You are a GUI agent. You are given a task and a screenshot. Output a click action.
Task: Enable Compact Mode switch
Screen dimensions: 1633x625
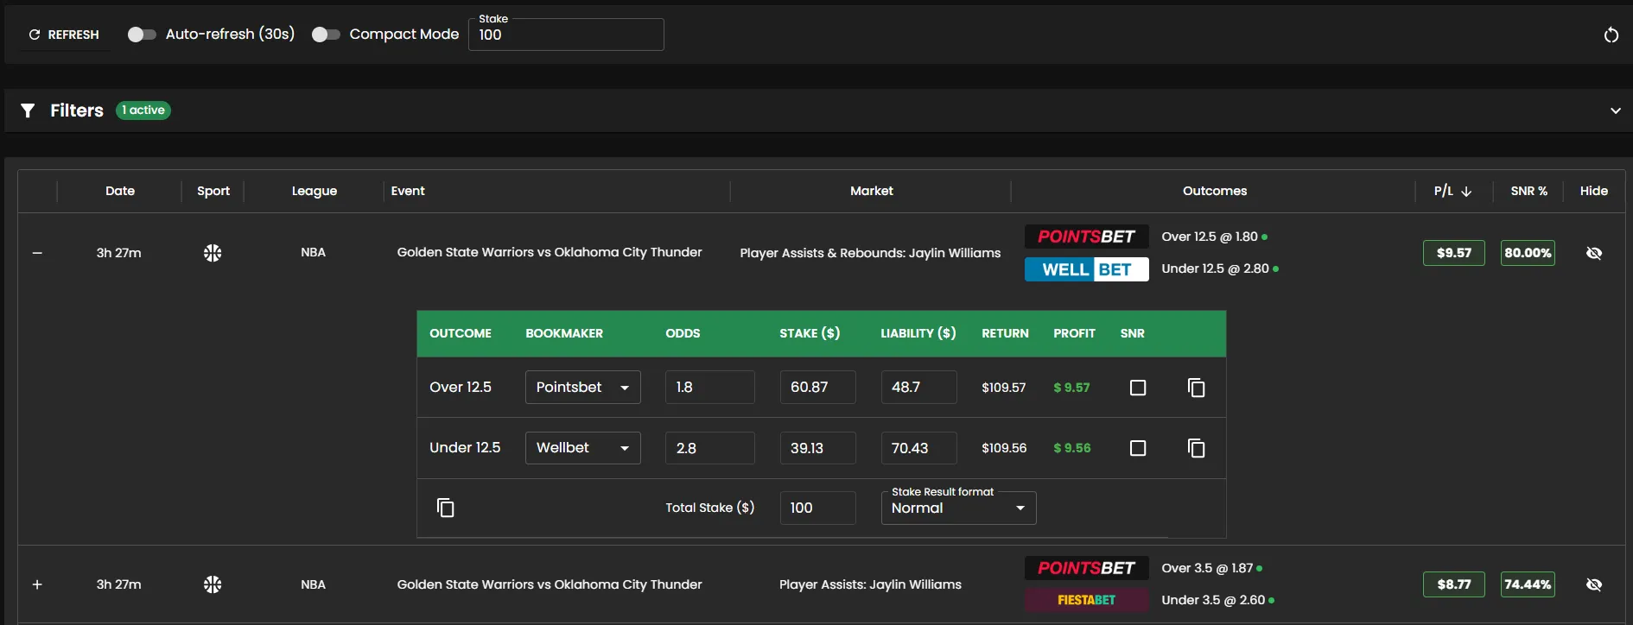point(326,35)
